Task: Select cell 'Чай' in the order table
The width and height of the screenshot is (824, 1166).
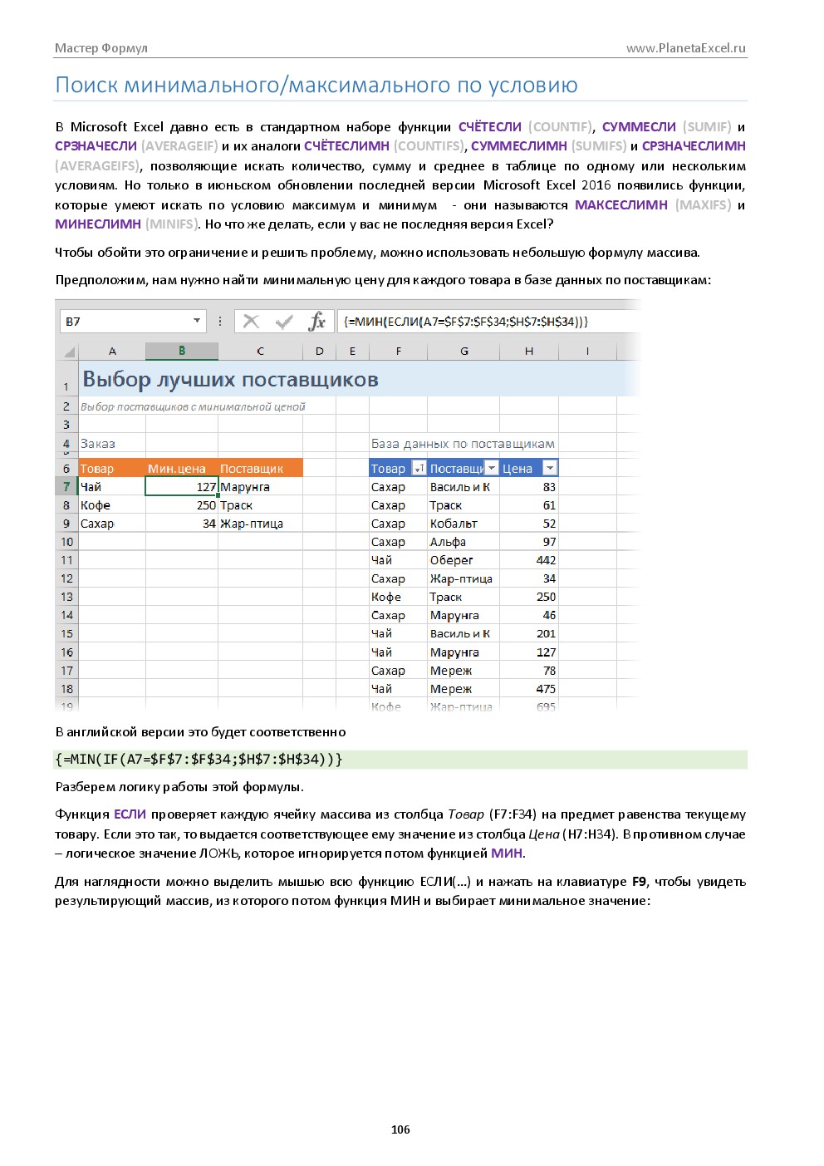Action: tap(112, 487)
